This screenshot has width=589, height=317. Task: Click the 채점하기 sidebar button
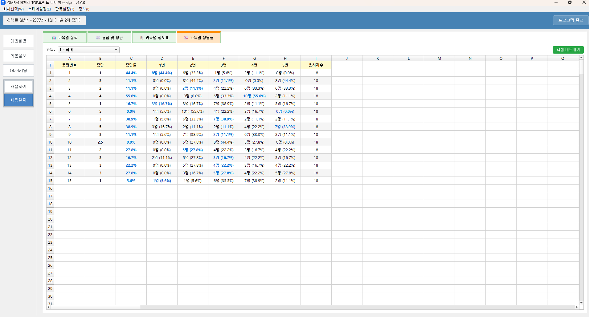[18, 87]
